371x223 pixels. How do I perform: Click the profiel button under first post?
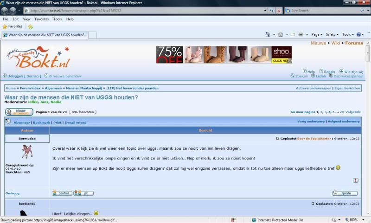tap(62, 193)
